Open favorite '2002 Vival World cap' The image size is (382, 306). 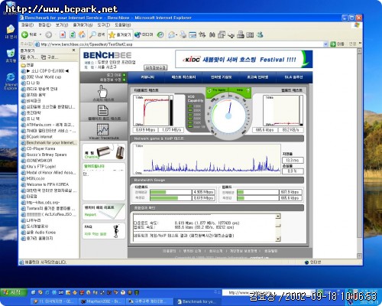(x=41, y=76)
